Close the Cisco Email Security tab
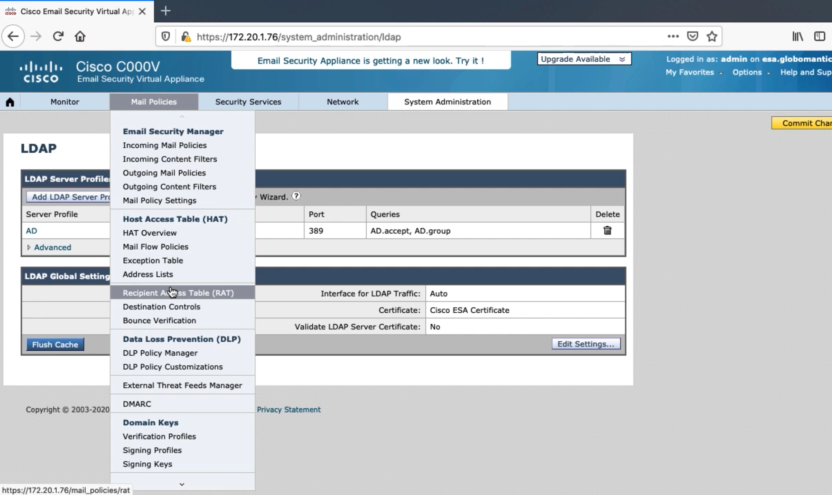This screenshot has height=495, width=832. pyautogui.click(x=142, y=11)
